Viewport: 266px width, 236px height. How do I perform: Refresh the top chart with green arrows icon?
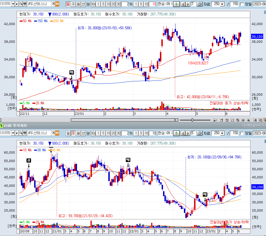176,4
